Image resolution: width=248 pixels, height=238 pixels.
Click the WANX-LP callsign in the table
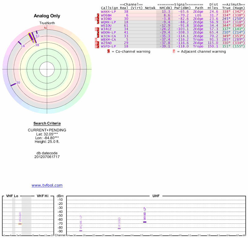pyautogui.click(x=108, y=11)
